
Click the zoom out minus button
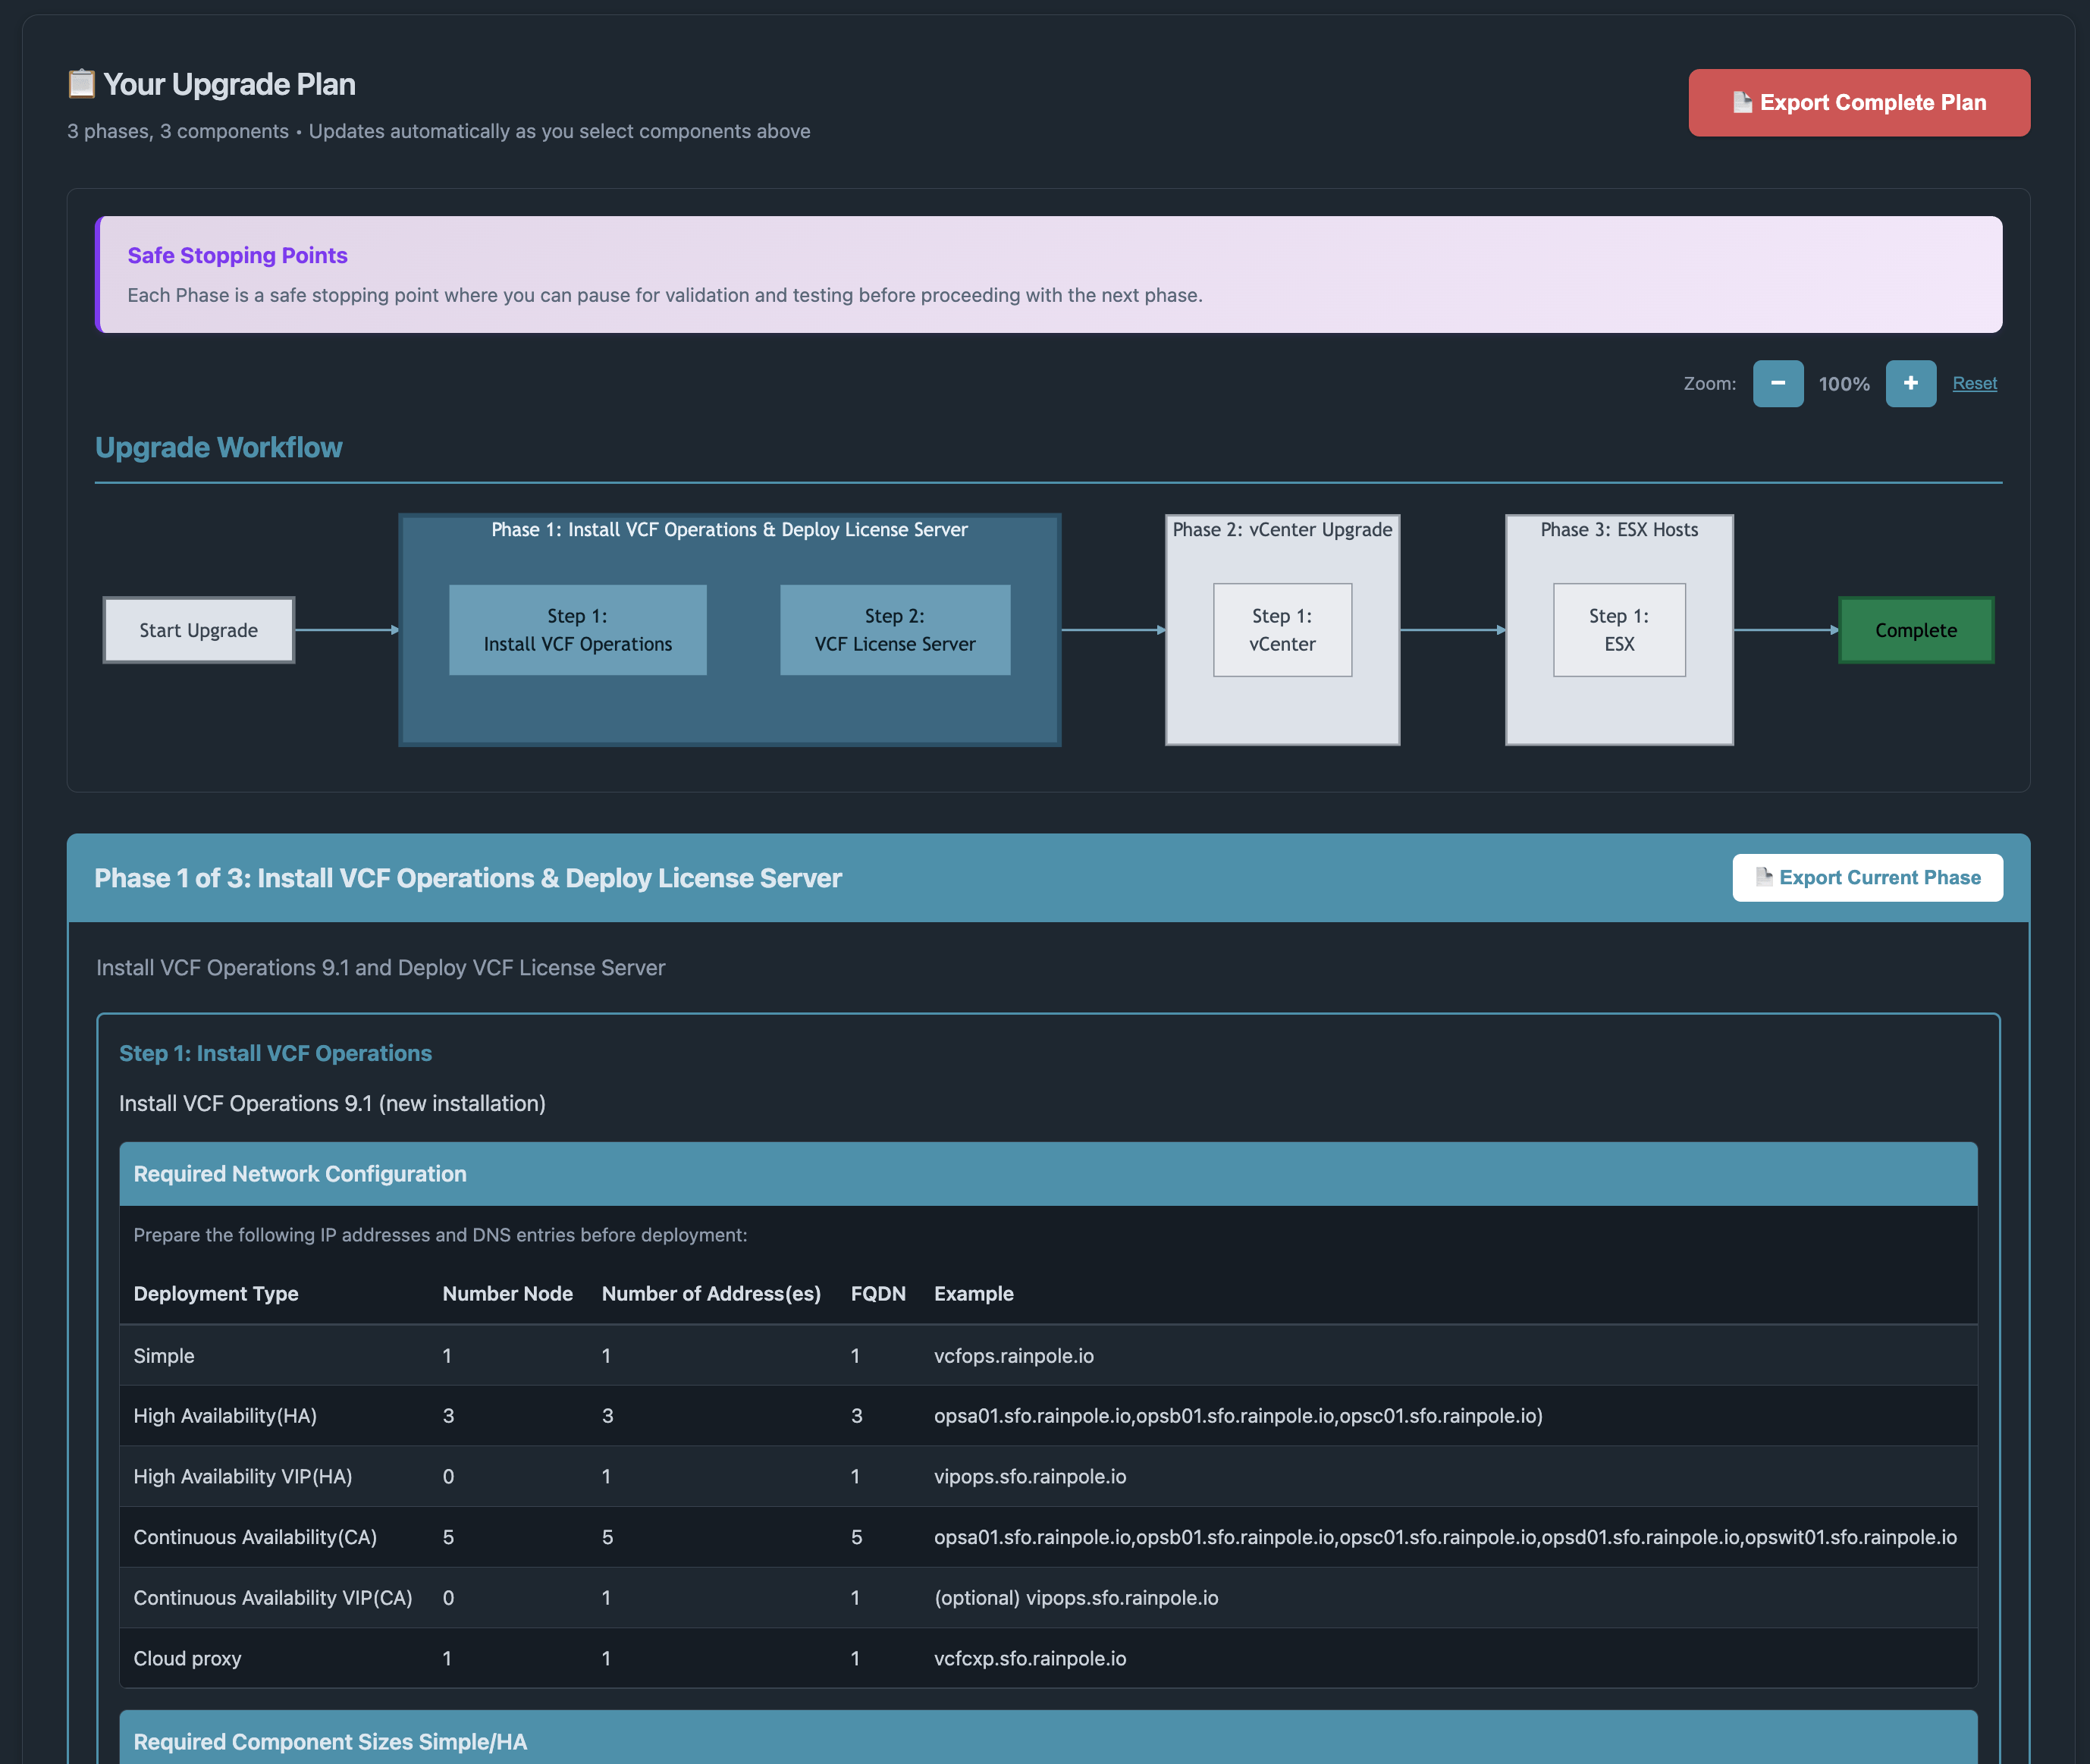click(x=1777, y=383)
